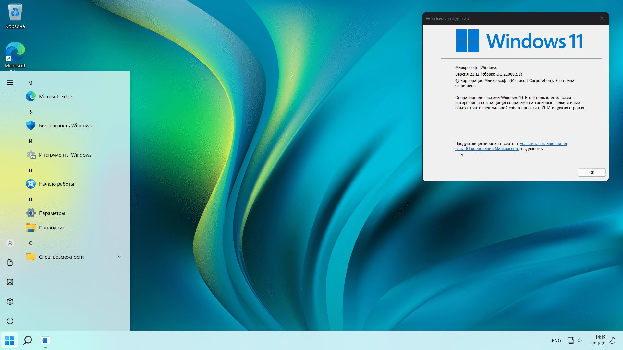The width and height of the screenshot is (623, 350).
Task: Open Pictures icon in Start sidebar
Action: pyautogui.click(x=10, y=282)
